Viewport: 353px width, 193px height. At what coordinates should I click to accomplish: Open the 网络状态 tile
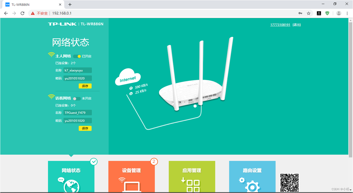pos(71,177)
